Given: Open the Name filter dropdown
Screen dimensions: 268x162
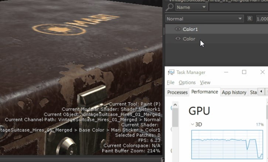Looking at the screenshot, I should (191, 7).
